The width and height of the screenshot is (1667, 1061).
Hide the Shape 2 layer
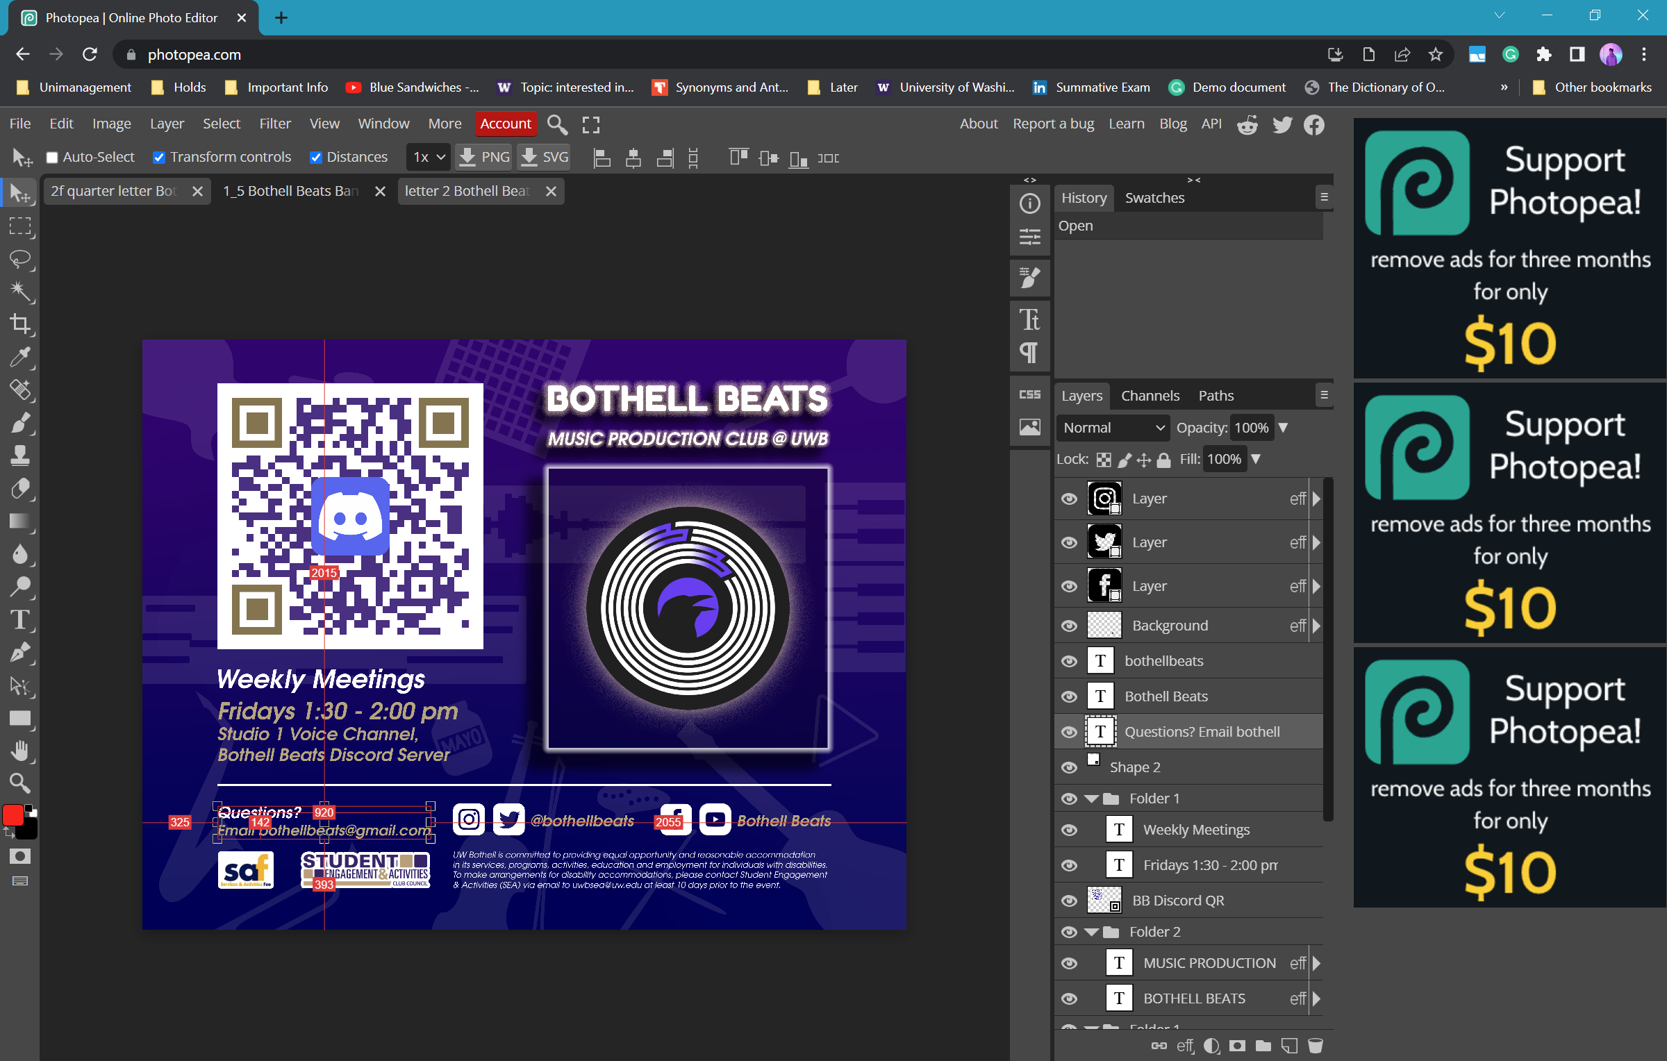(x=1070, y=767)
